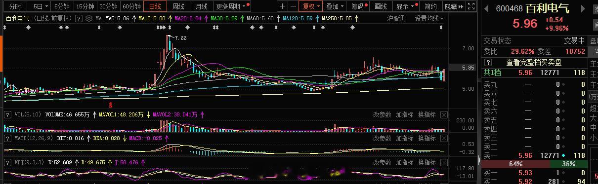This screenshot has height=184, width=598.
Task: Toggle 简约 simple mode
Action: 430,6
